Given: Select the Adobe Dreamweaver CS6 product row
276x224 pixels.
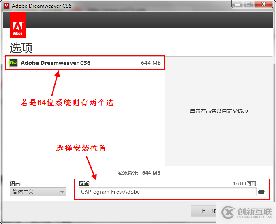Looking at the screenshot, I should click(85, 63).
